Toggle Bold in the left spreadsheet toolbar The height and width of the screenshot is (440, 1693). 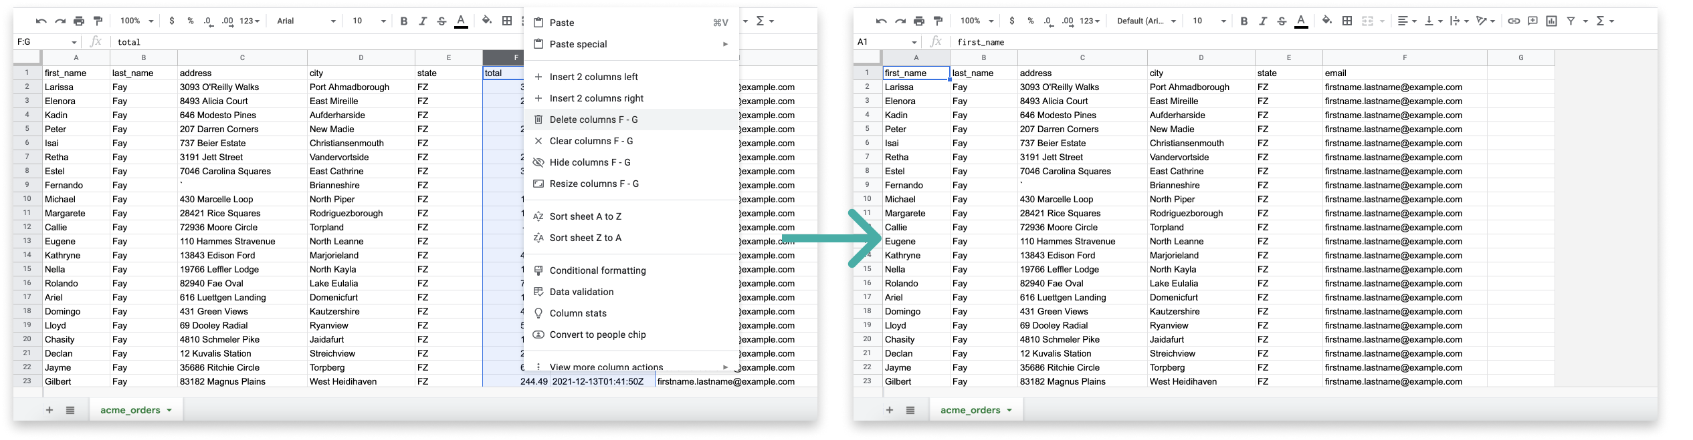coord(404,21)
